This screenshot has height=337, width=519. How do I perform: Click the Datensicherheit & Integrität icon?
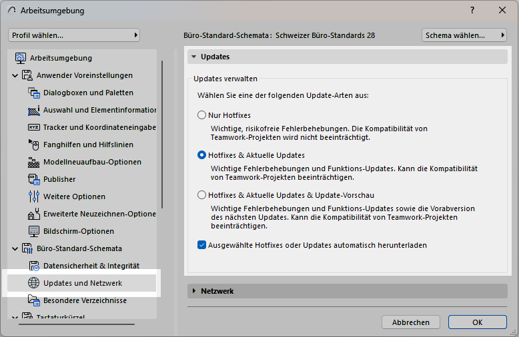(34, 266)
